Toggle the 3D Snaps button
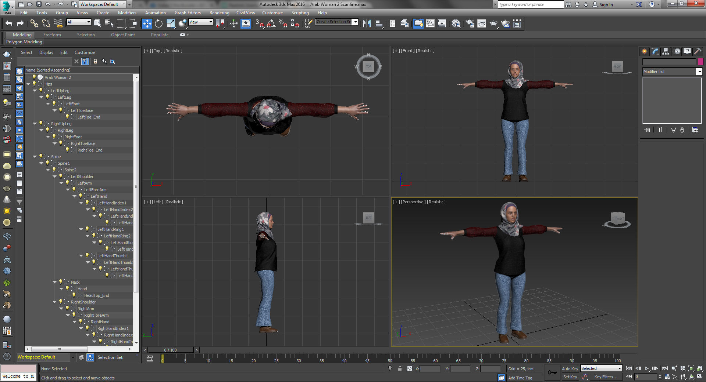Viewport: 706px width, 382px height. click(x=260, y=23)
